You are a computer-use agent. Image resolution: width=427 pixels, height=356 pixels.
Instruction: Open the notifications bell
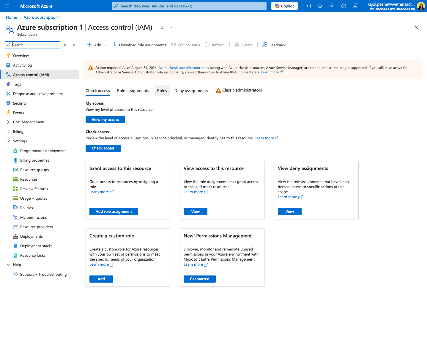320,6
